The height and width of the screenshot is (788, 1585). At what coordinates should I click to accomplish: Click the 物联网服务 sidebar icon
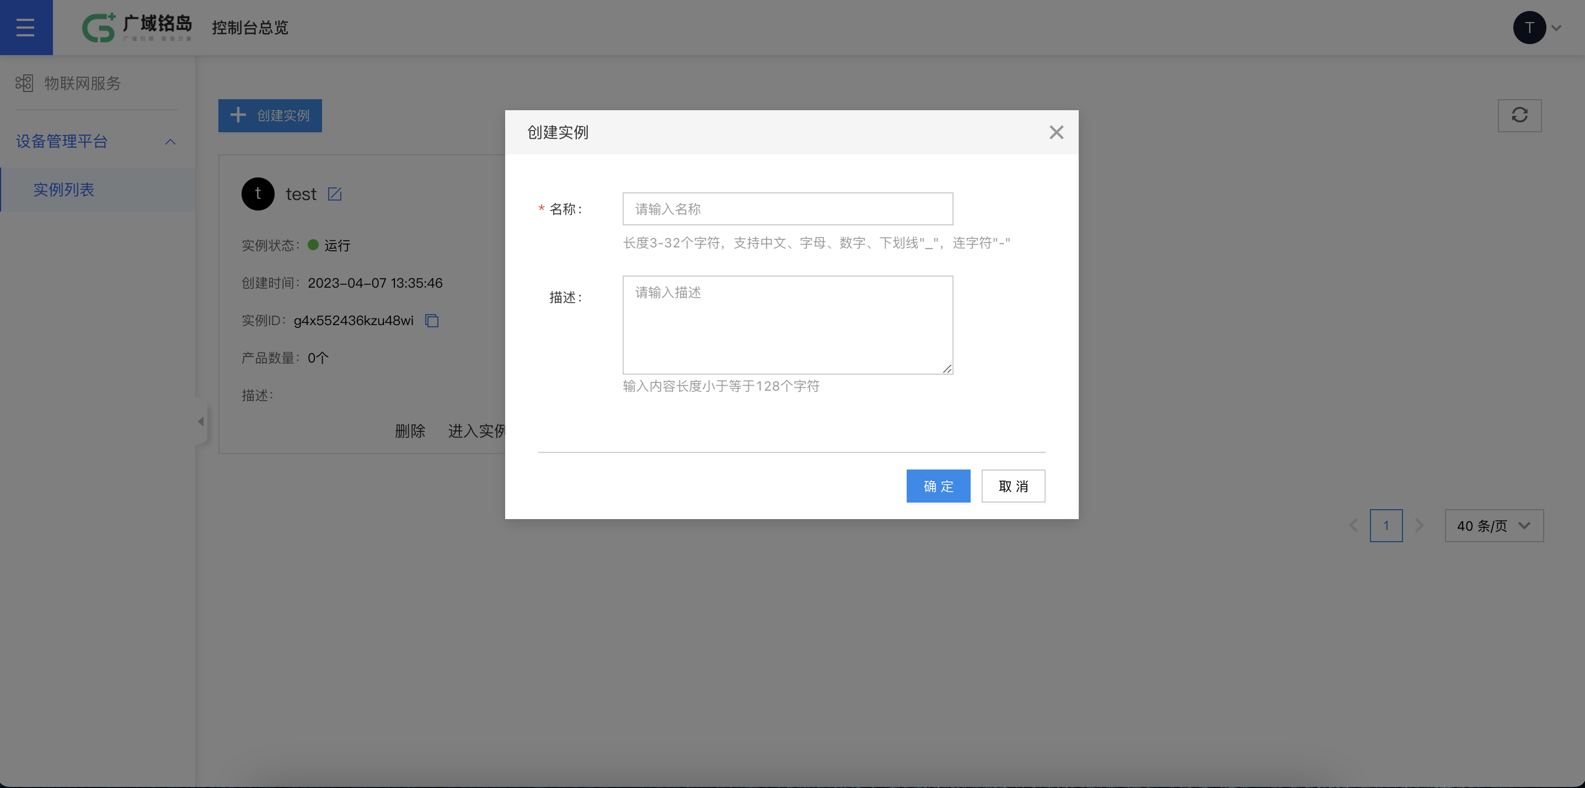pos(24,83)
